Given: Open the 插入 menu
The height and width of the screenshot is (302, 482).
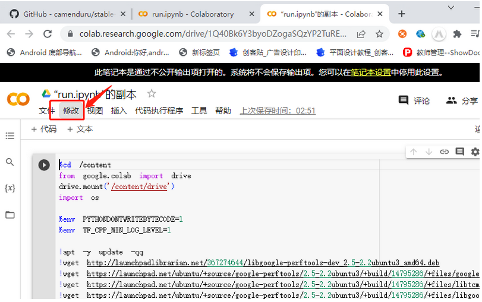Looking at the screenshot, I should tap(119, 111).
